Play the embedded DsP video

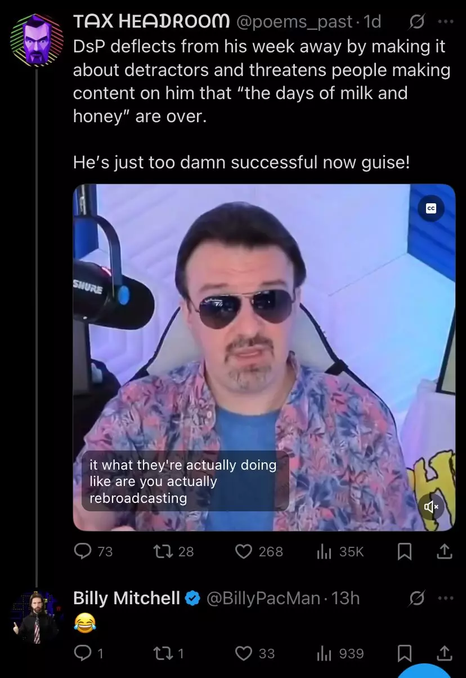(264, 357)
